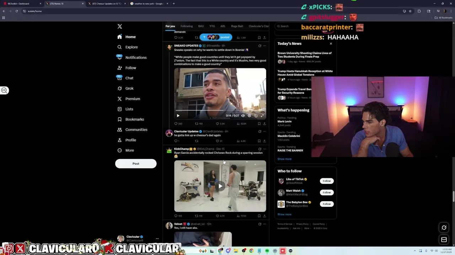Click Show more under What's happening

[x=284, y=159]
